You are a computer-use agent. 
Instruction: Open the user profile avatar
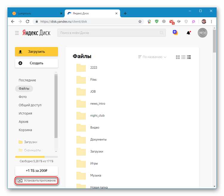click(x=202, y=33)
